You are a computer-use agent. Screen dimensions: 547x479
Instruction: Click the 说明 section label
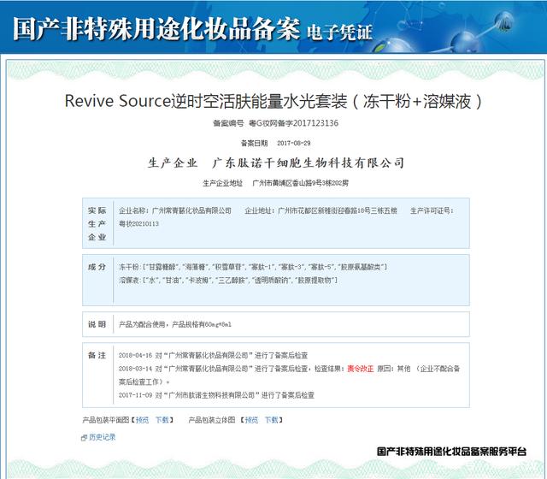point(97,324)
